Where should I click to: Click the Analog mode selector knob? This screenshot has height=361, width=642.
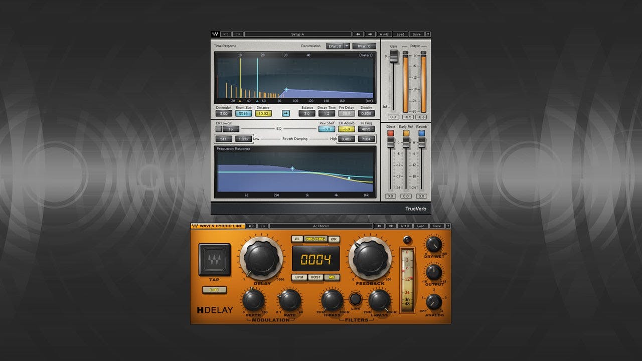433,302
